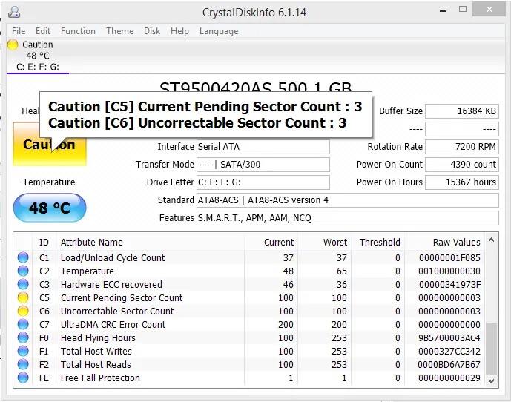Open the Help menu
This screenshot has height=402, width=511.
point(180,31)
